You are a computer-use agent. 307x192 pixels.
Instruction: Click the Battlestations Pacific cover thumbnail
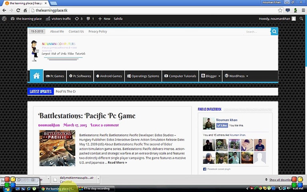tap(57, 148)
